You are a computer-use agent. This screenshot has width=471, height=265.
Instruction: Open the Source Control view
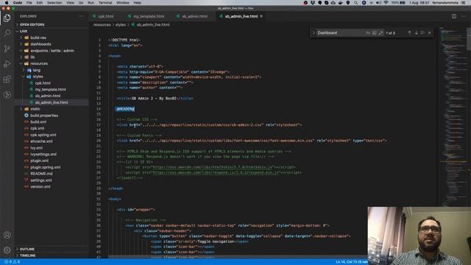click(7, 49)
